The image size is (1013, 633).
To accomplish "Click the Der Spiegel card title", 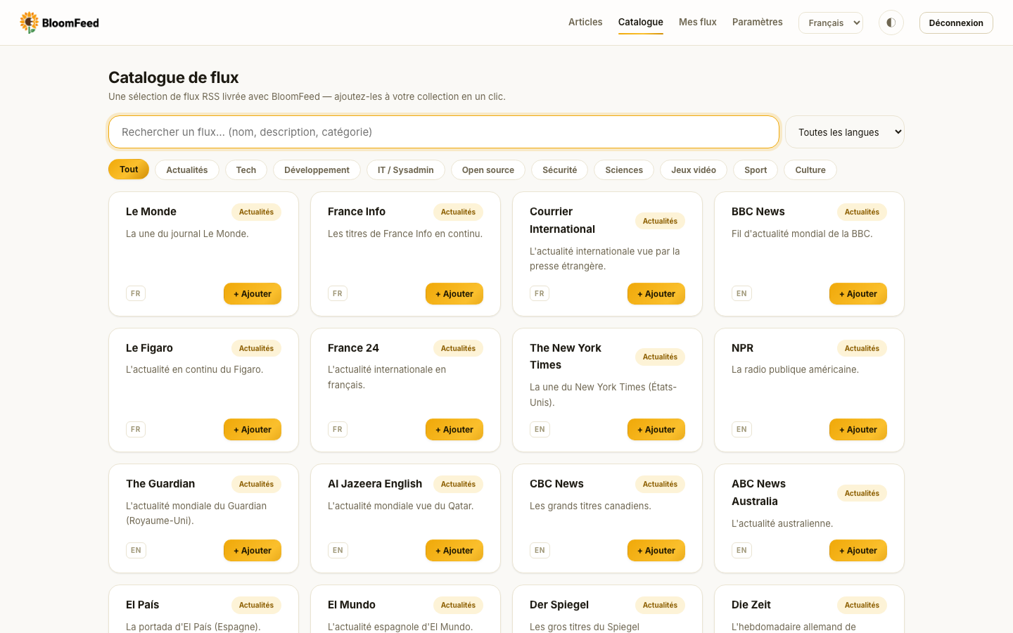I will 559,605.
